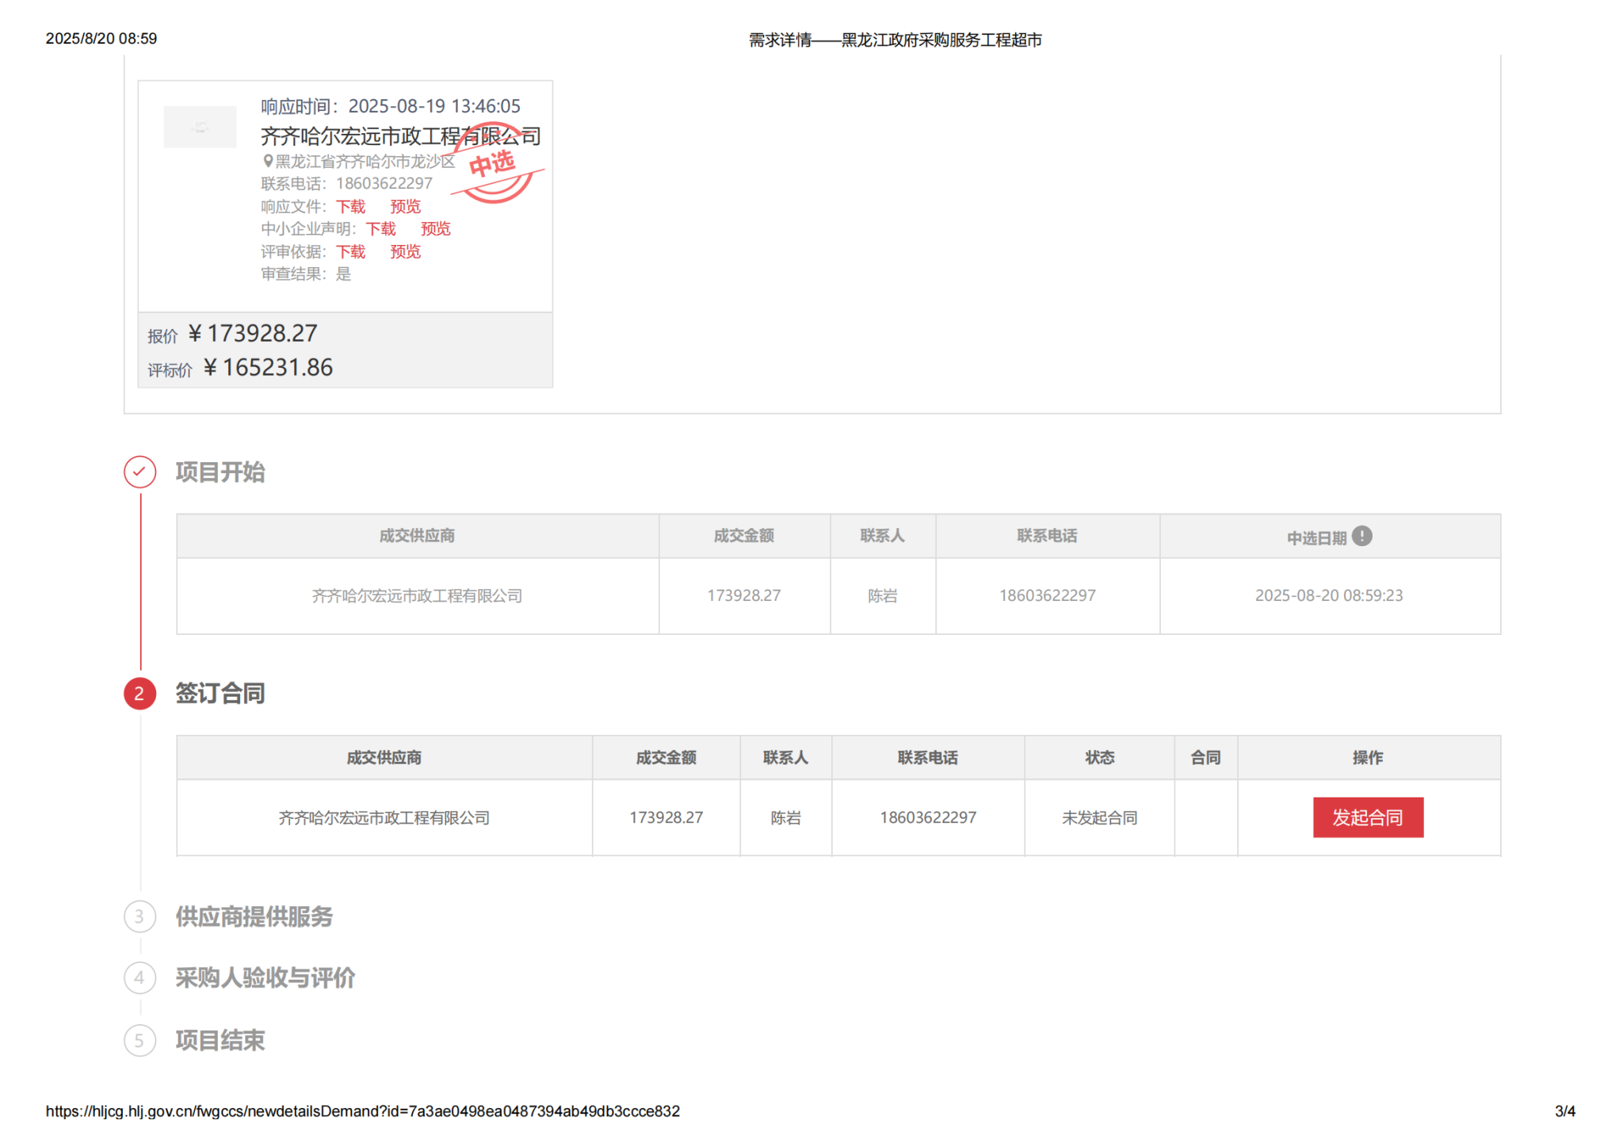Select the 采购人验收与评价 step heading
The height and width of the screenshot is (1147, 1623).
pyautogui.click(x=265, y=977)
